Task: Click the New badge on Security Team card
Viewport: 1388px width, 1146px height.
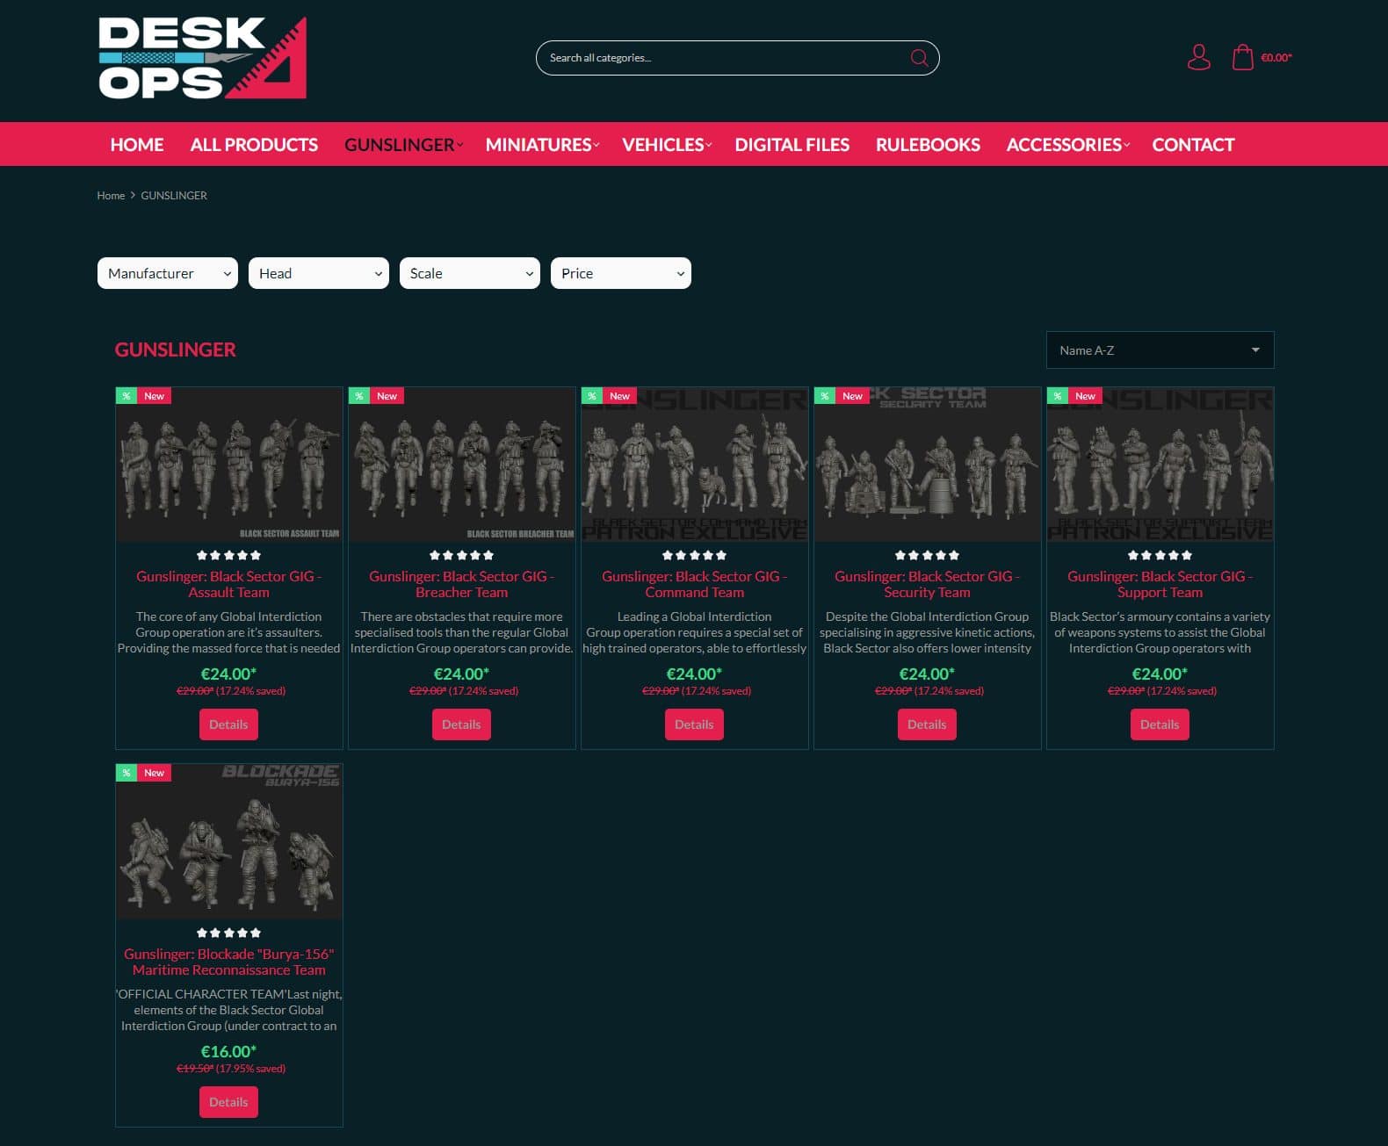Action: click(x=852, y=396)
